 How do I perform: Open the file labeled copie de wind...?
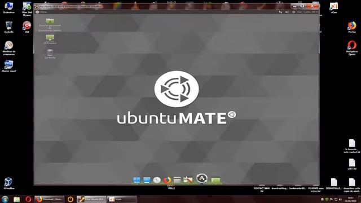pyautogui.click(x=352, y=185)
